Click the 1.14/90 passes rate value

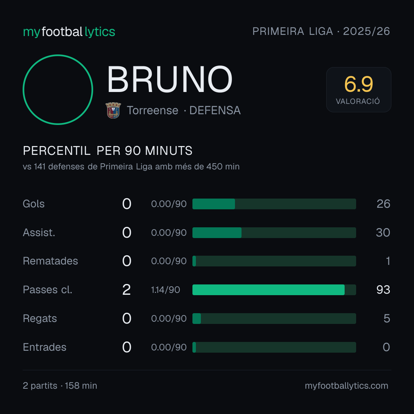166,290
